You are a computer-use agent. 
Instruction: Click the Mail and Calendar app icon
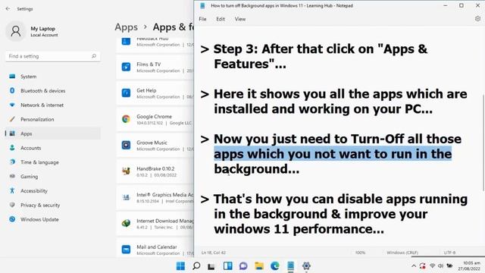(126, 249)
